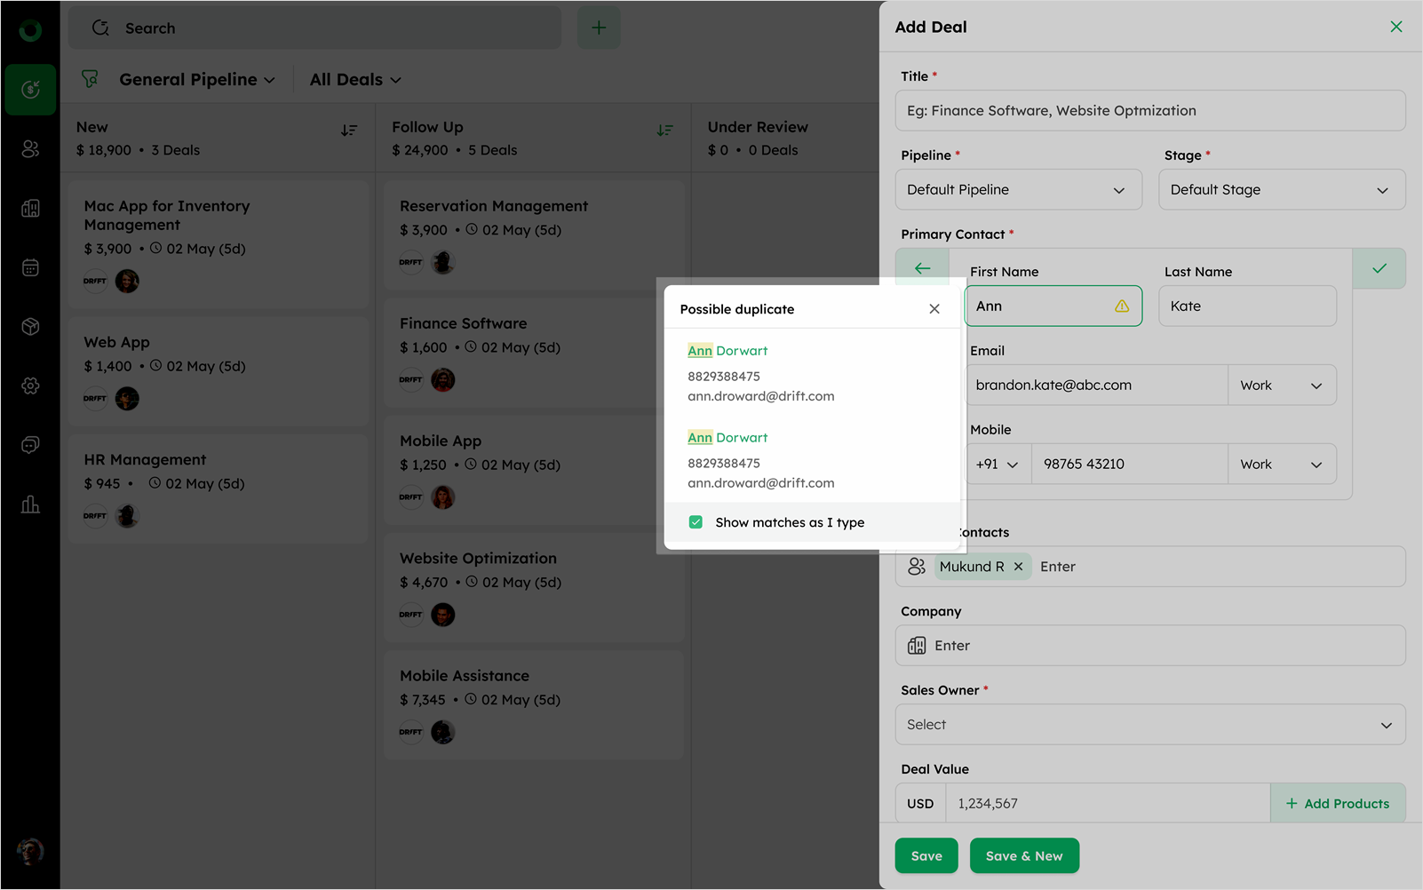Click the Save & New button
This screenshot has height=890, width=1423.
(1023, 856)
